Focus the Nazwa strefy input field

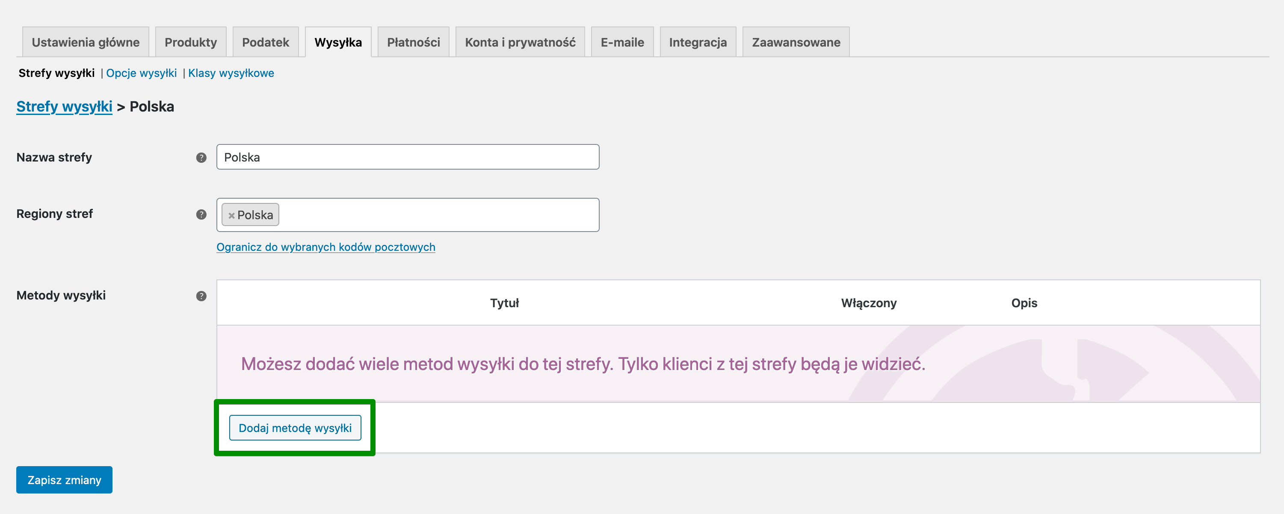tap(408, 157)
